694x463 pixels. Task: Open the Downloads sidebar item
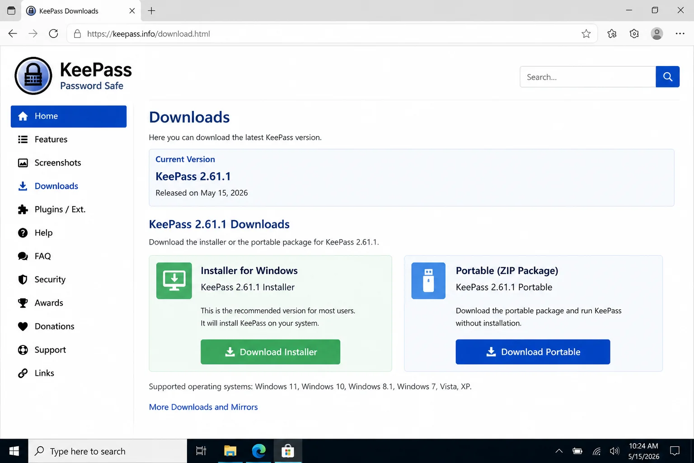69,186
